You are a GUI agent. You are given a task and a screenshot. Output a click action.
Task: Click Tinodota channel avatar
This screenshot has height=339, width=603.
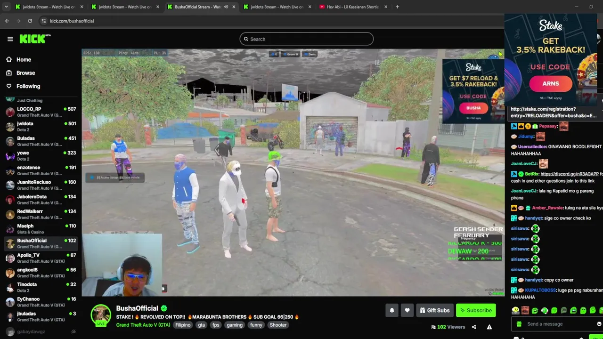(x=10, y=287)
